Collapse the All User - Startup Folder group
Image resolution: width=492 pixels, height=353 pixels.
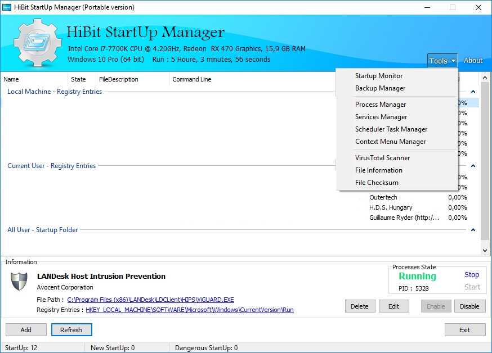[473, 230]
